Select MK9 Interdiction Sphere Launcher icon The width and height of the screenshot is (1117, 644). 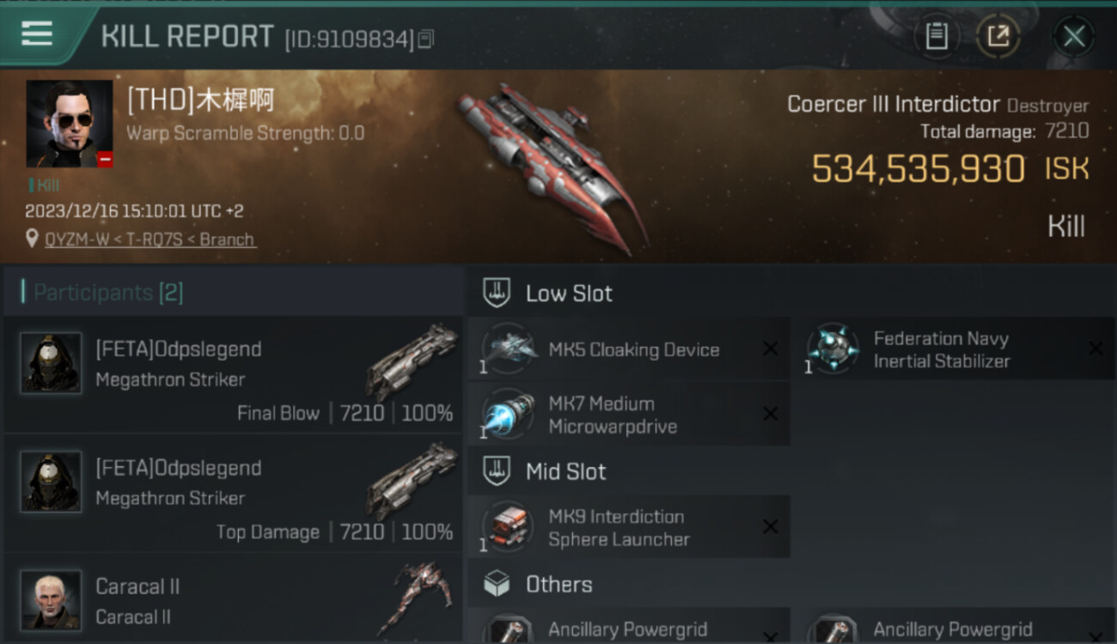point(508,526)
